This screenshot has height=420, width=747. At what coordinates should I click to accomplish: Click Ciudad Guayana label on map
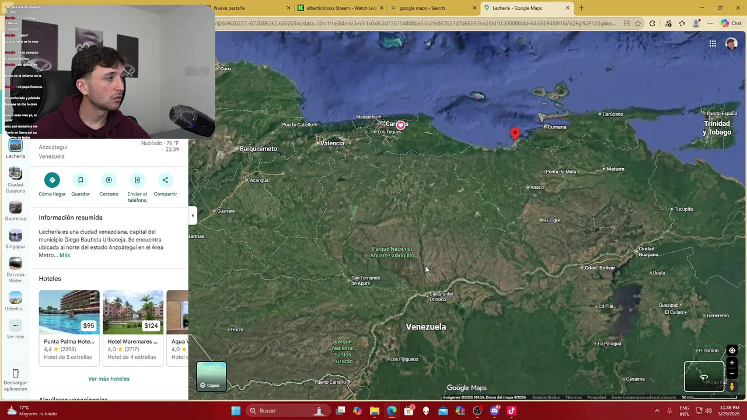(648, 251)
